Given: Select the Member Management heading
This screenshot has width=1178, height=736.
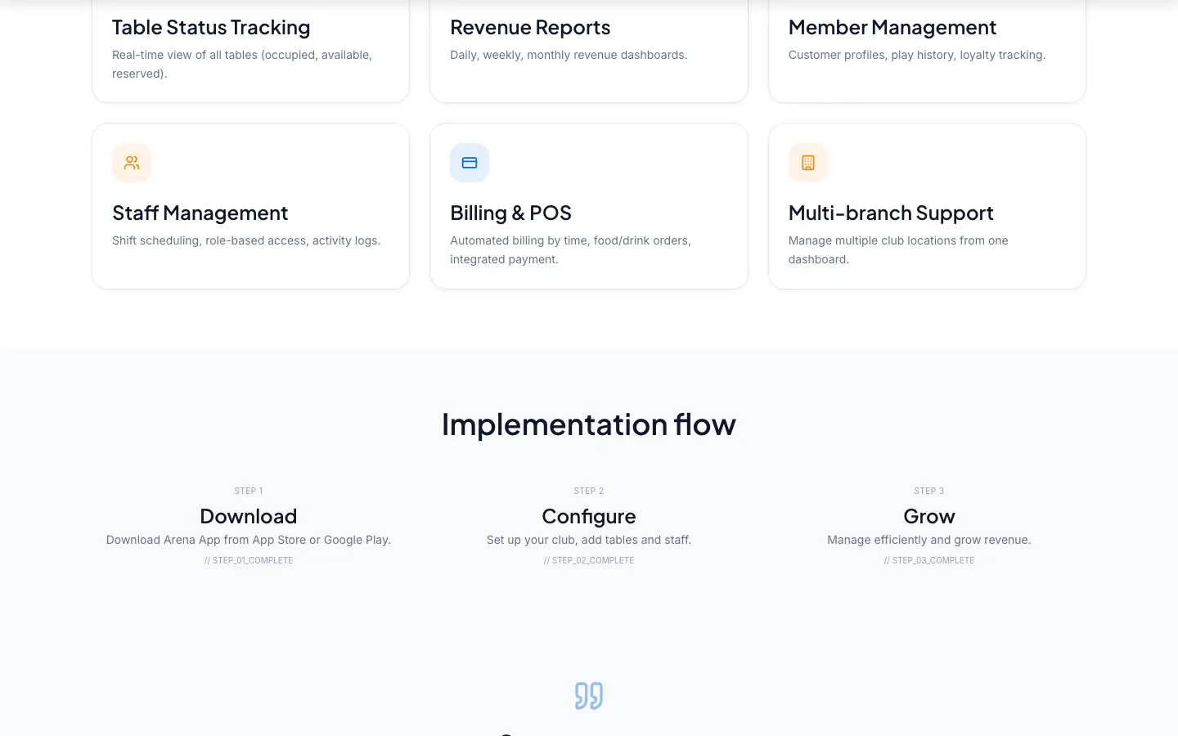Looking at the screenshot, I should 892,27.
